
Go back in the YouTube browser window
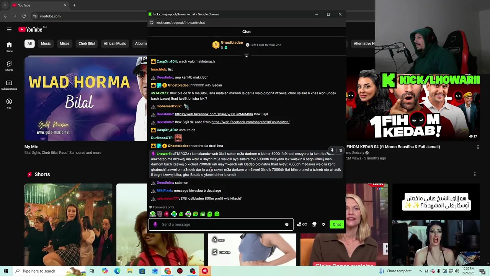[5, 16]
